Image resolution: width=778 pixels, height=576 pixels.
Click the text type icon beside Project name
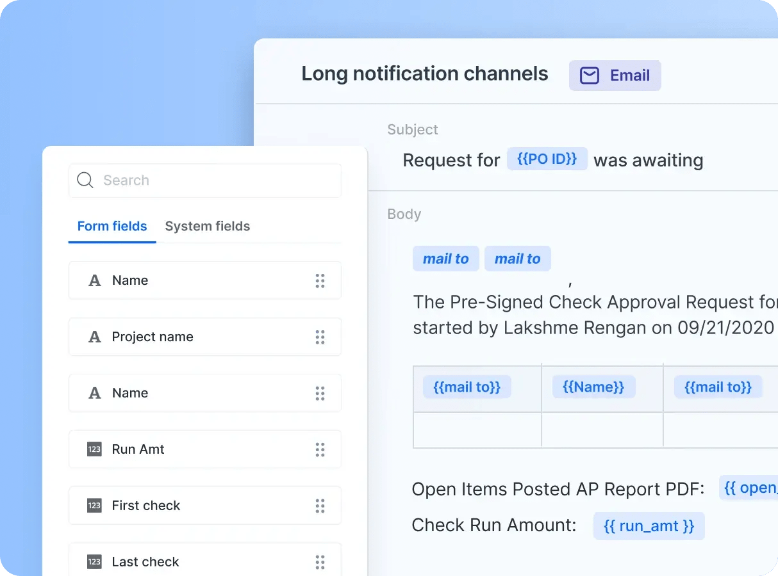point(95,337)
